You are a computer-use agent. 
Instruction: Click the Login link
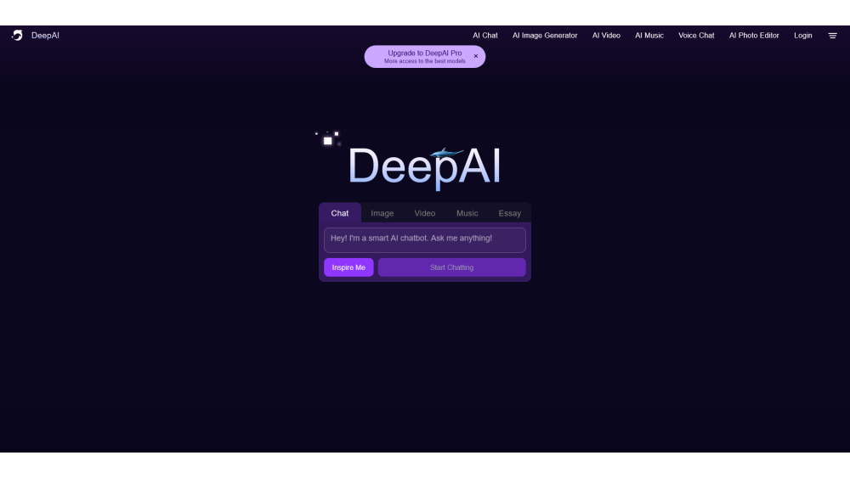(803, 35)
